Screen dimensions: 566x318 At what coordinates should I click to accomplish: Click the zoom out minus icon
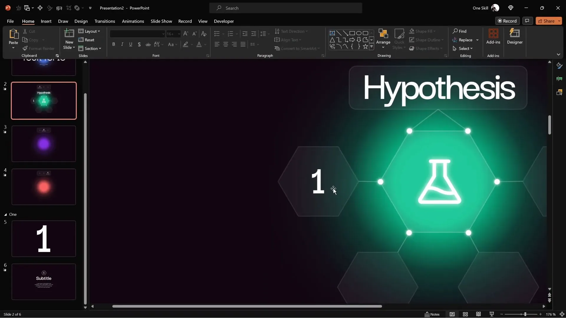(x=501, y=314)
